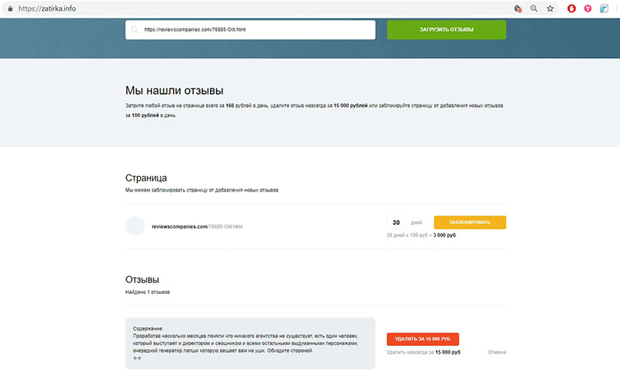This screenshot has height=373, width=620.
Task: Click the 30 days number field
Action: click(396, 223)
